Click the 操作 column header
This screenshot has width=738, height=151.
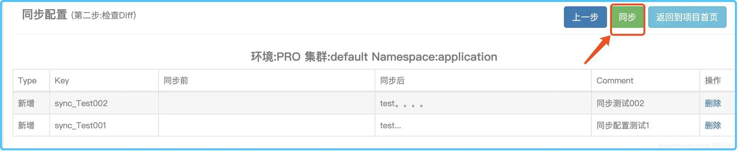point(713,81)
